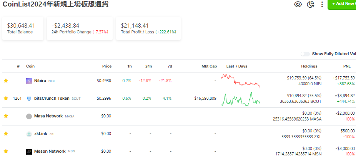Click the Total Profit / Loss card
Viewport: 356px width, 160px height.
click(x=148, y=28)
